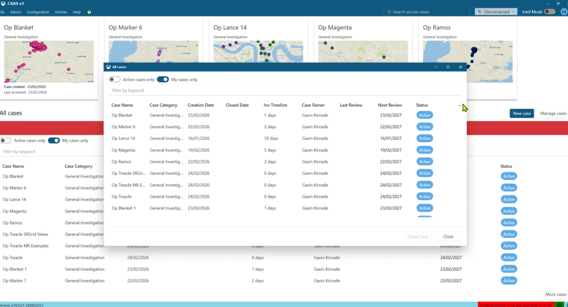Click the GK user avatar icon
The width and height of the screenshot is (568, 307).
(x=563, y=12)
